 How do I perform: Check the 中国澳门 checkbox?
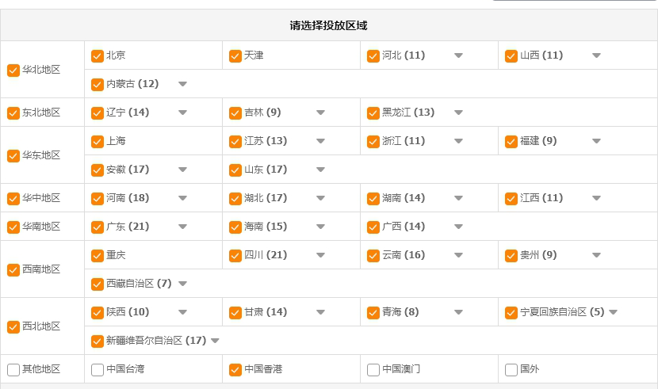coord(373,370)
